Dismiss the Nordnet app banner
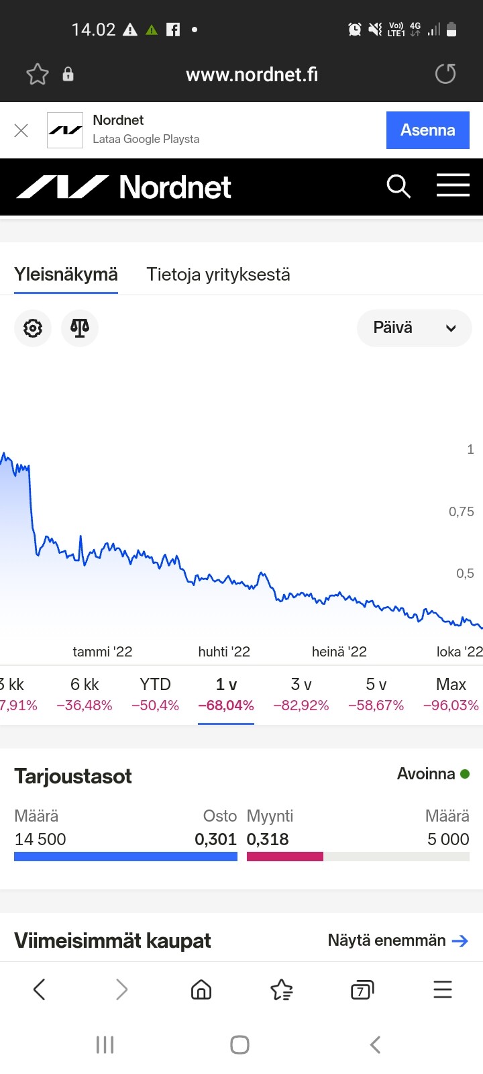Viewport: 483px width, 1074px height. [x=21, y=130]
